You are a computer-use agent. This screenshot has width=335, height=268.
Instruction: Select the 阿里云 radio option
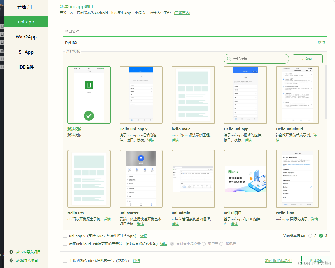[204, 244]
